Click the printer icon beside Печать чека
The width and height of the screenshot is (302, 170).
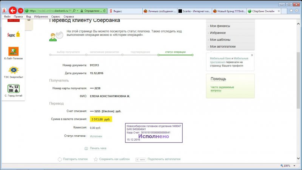(x=86, y=148)
